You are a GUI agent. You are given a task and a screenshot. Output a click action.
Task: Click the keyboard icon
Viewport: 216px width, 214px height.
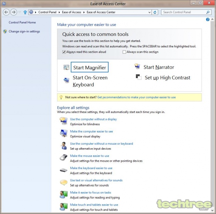(x=63, y=170)
